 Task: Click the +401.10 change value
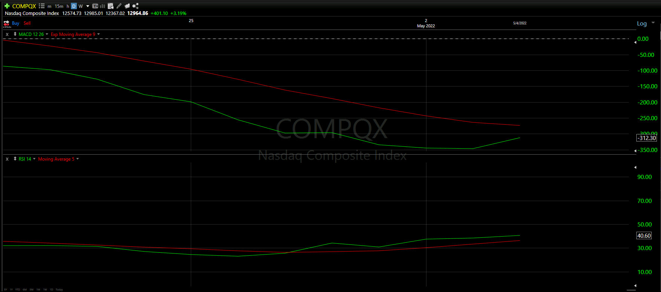point(159,13)
